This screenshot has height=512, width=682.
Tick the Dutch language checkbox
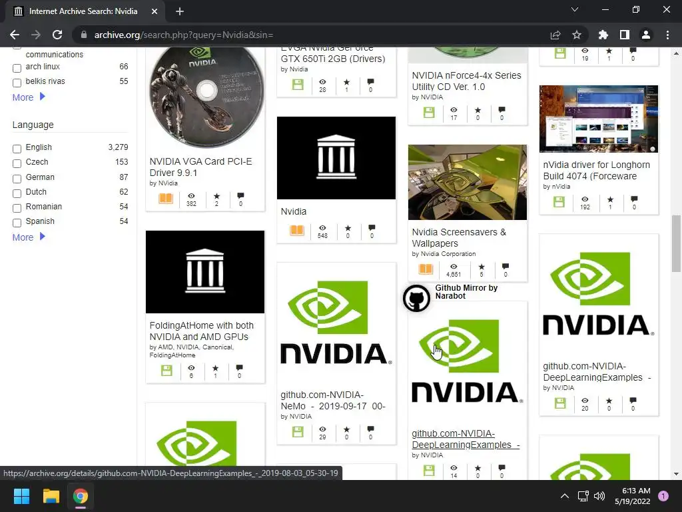point(17,193)
